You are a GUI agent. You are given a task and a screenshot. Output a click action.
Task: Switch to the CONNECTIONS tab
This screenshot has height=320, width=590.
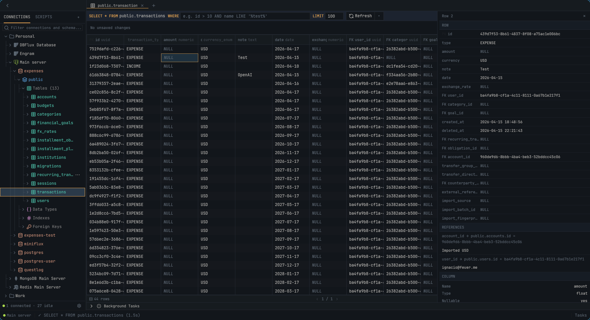coord(17,17)
